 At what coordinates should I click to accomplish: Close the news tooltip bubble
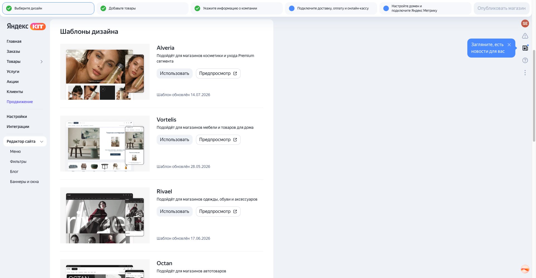(509, 45)
